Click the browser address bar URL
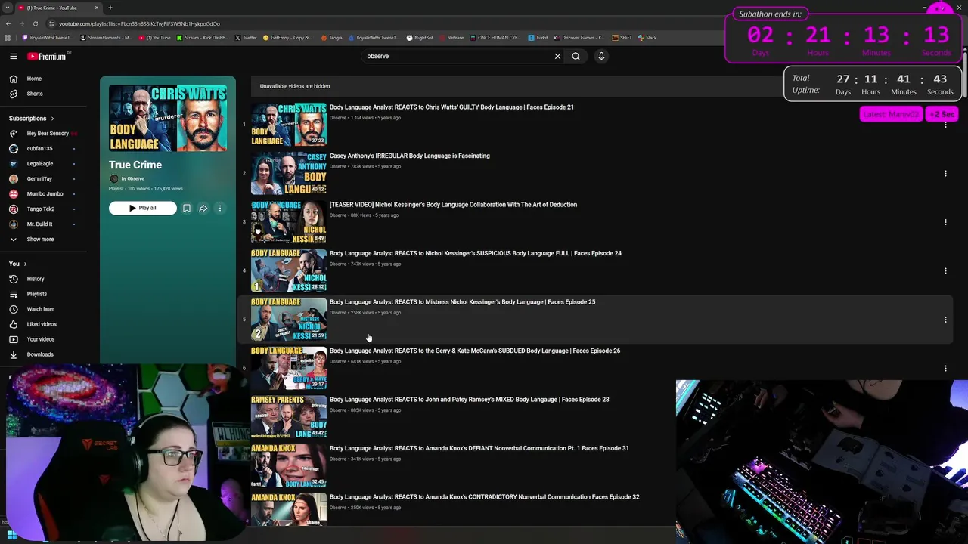The width and height of the screenshot is (968, 544). [x=139, y=23]
